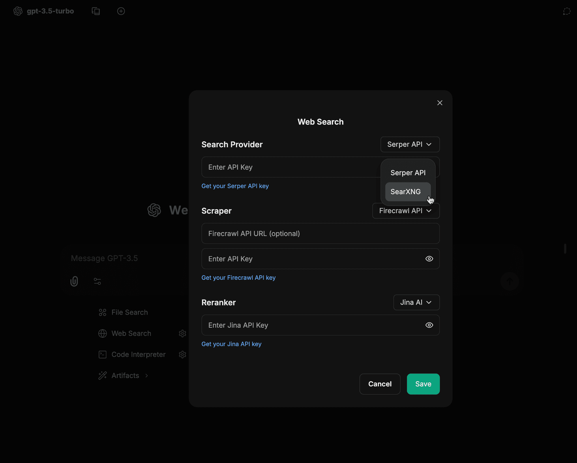Click the Firecrawl API URL optional field
Viewport: 577px width, 463px height.
[x=321, y=233]
